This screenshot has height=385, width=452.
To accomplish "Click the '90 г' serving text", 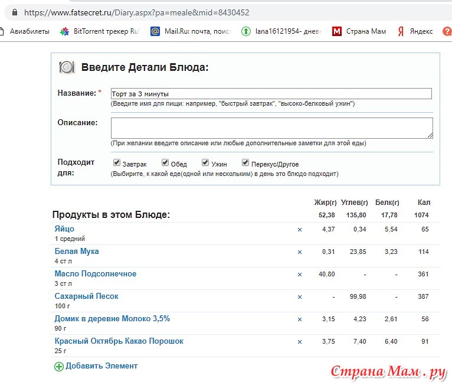I will [x=61, y=328].
